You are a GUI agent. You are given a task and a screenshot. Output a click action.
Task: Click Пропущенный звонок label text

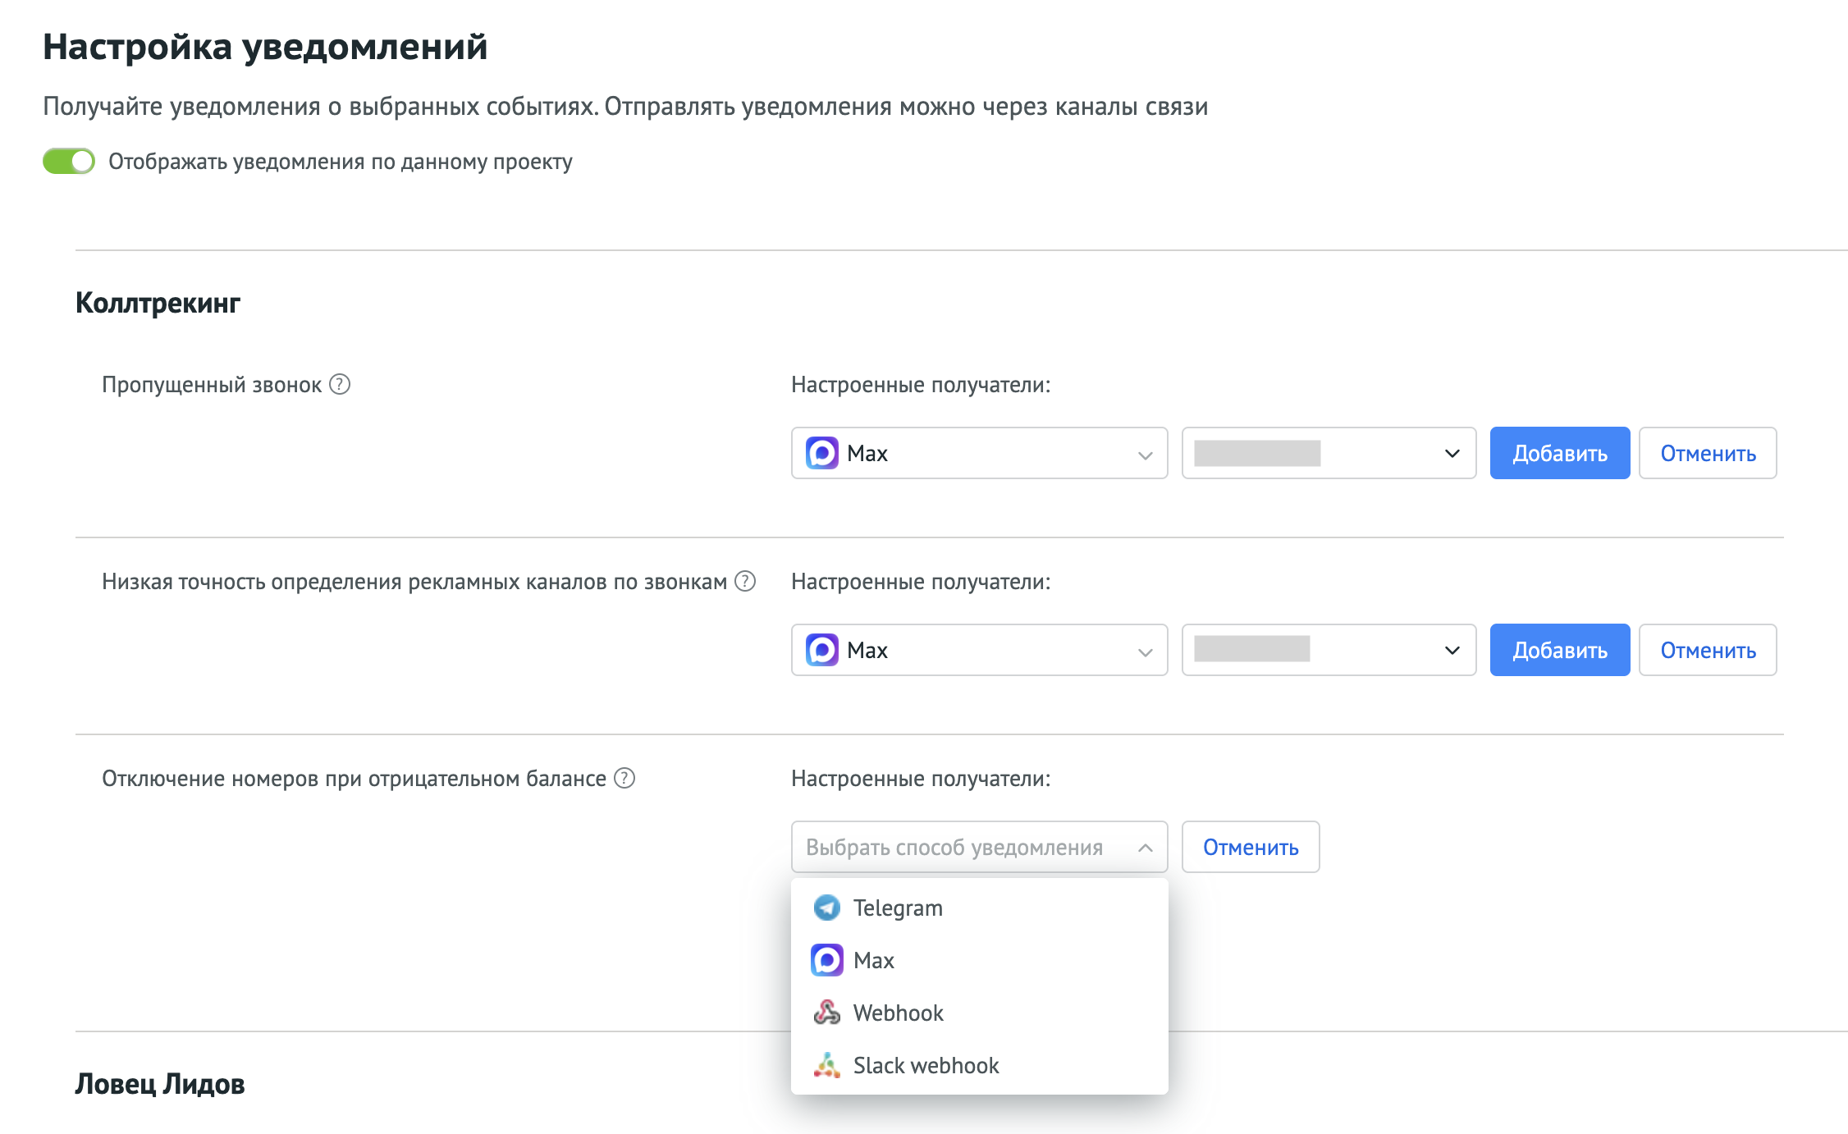pos(212,384)
